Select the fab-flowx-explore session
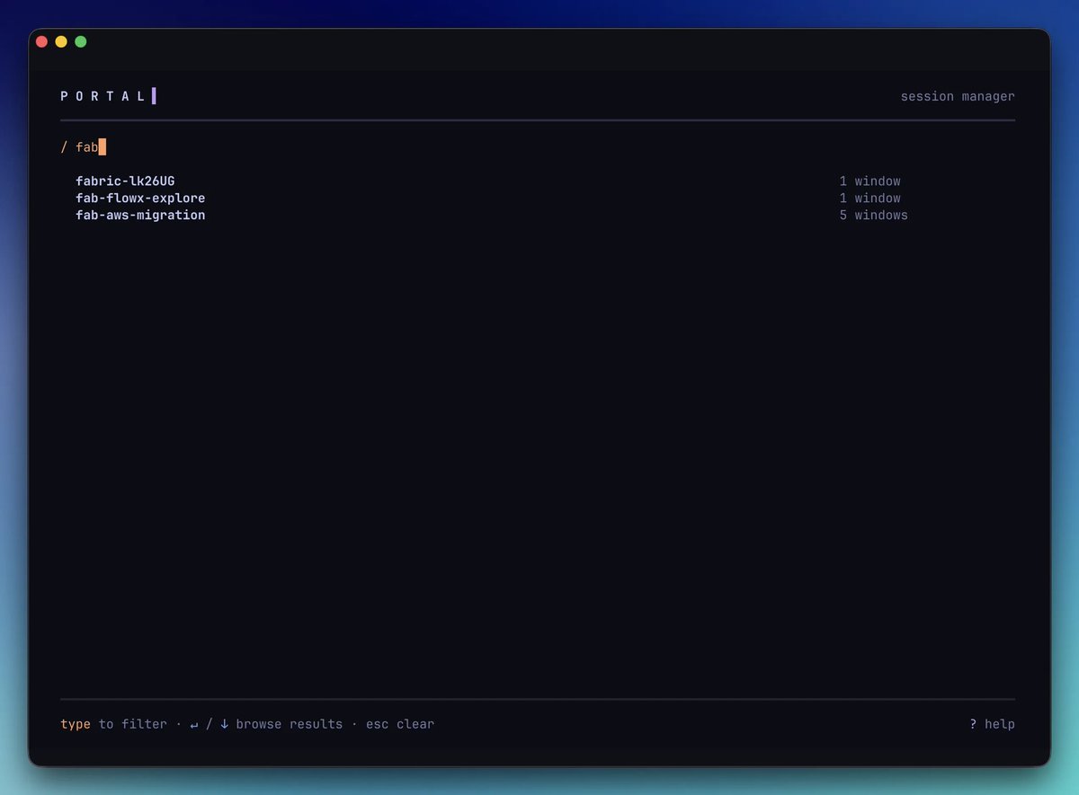 pyautogui.click(x=140, y=199)
